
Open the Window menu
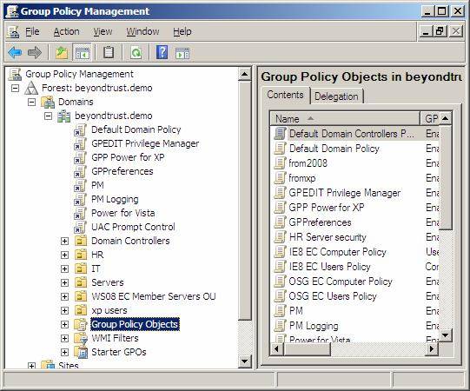[142, 31]
